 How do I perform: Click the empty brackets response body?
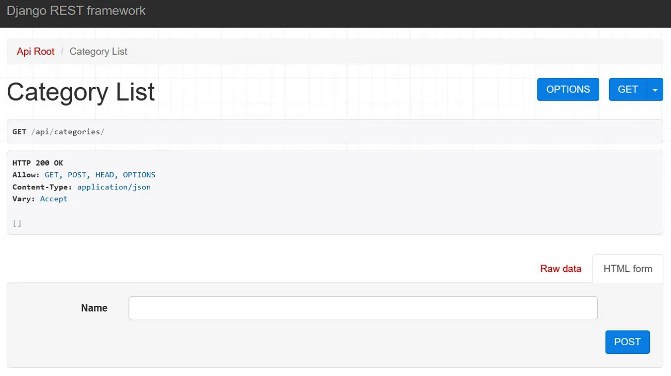pyautogui.click(x=17, y=223)
